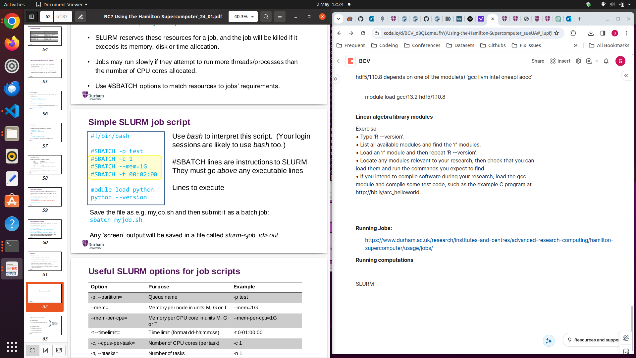Switch sidebar to outline book view
This screenshot has height=358, width=636.
59,350
